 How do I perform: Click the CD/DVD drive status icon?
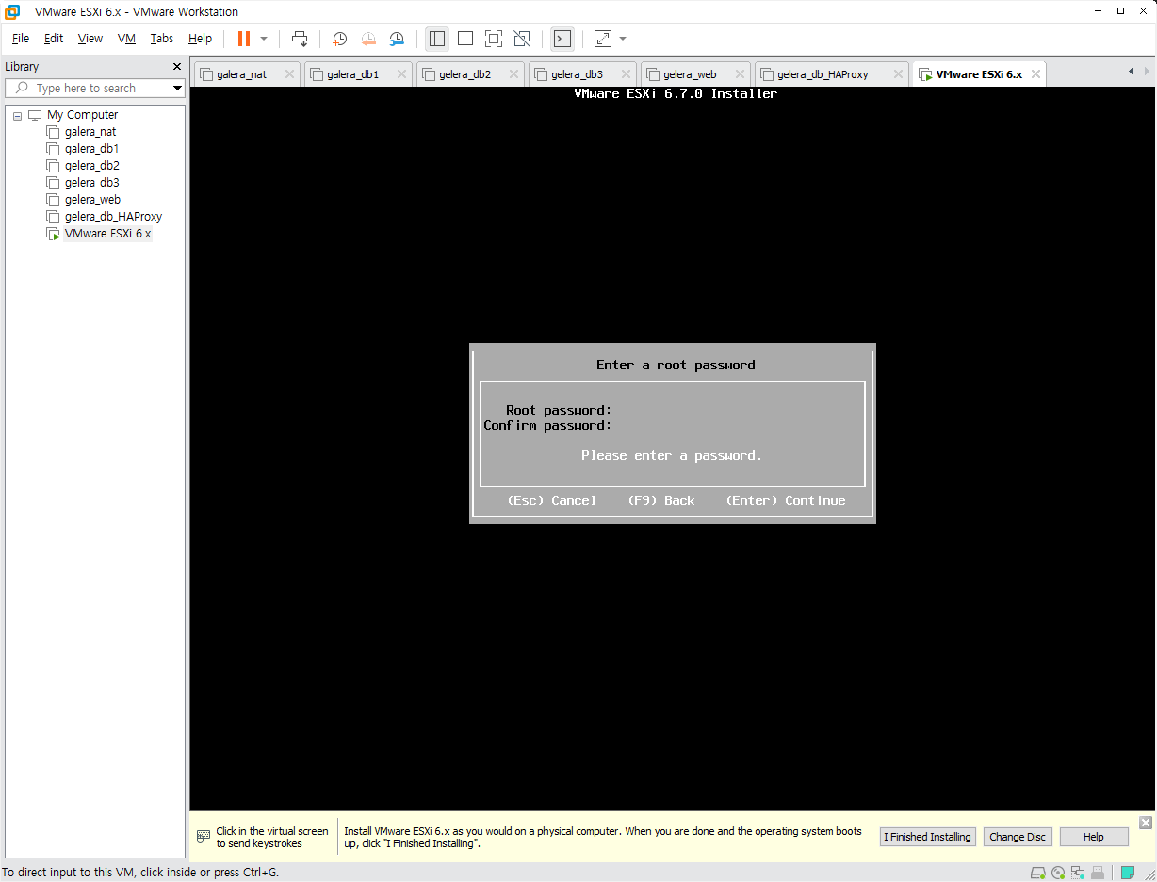click(x=1058, y=873)
